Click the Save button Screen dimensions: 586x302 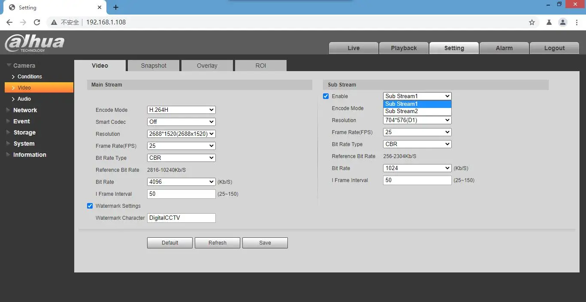point(265,243)
